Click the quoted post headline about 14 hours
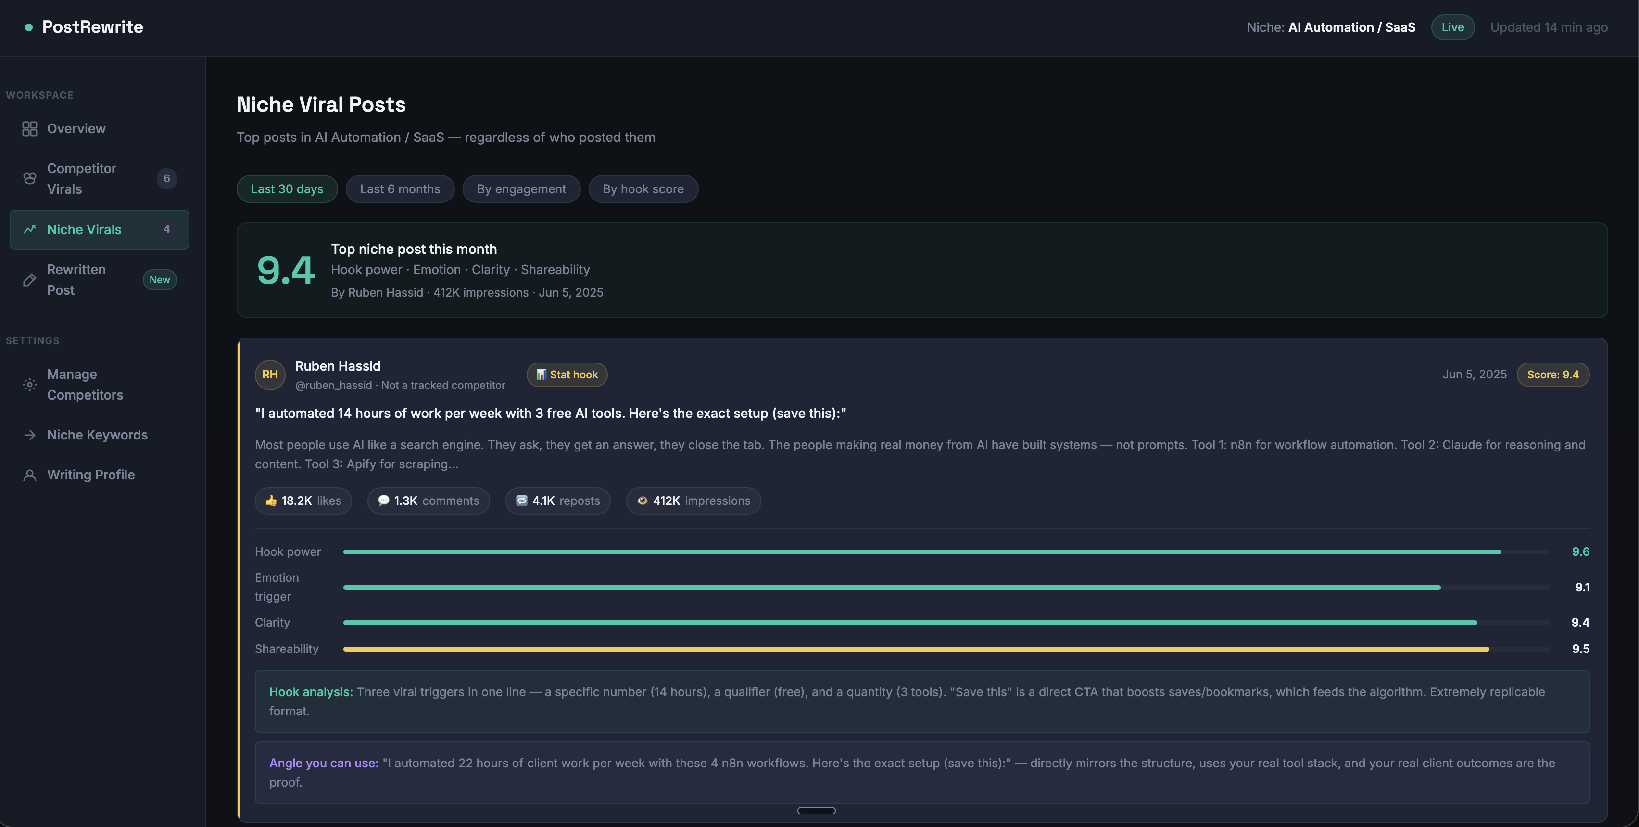Image resolution: width=1639 pixels, height=827 pixels. (551, 413)
